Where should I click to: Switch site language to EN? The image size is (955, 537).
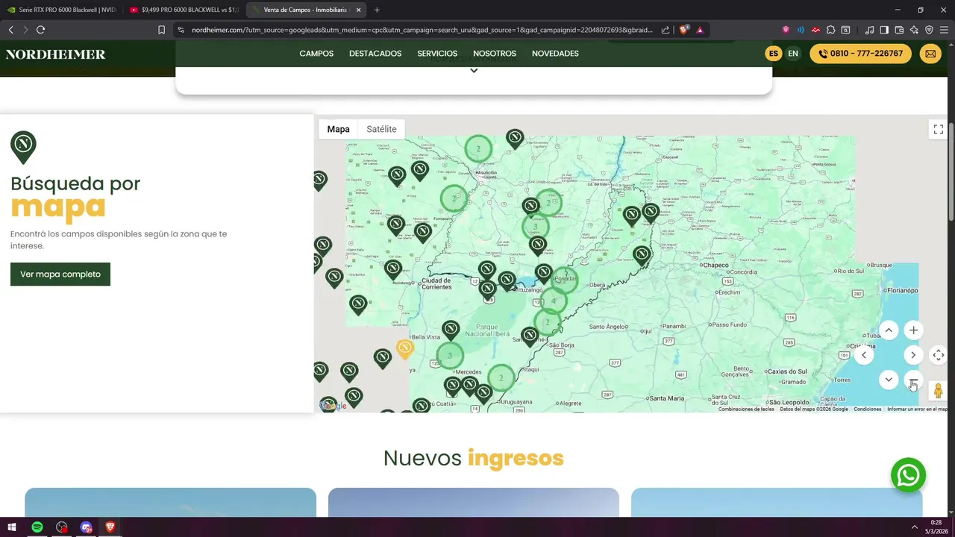coord(793,54)
